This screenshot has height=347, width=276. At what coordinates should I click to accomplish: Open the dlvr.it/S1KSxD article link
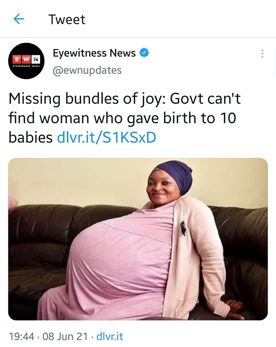[x=107, y=138]
